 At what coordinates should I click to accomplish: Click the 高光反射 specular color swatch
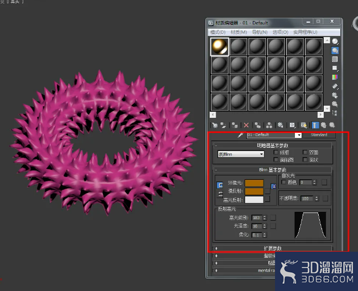tap(254, 200)
